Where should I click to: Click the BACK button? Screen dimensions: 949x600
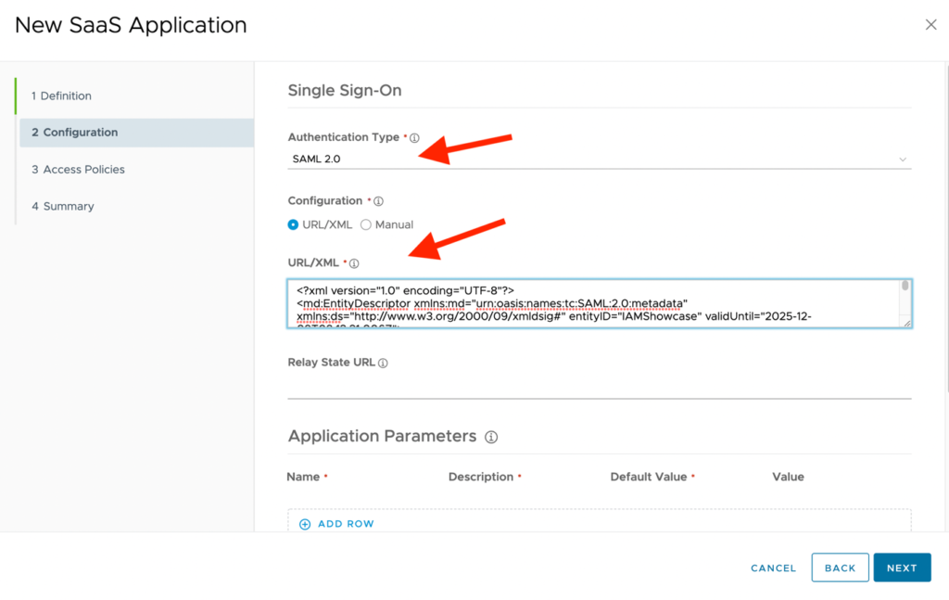[x=840, y=568]
